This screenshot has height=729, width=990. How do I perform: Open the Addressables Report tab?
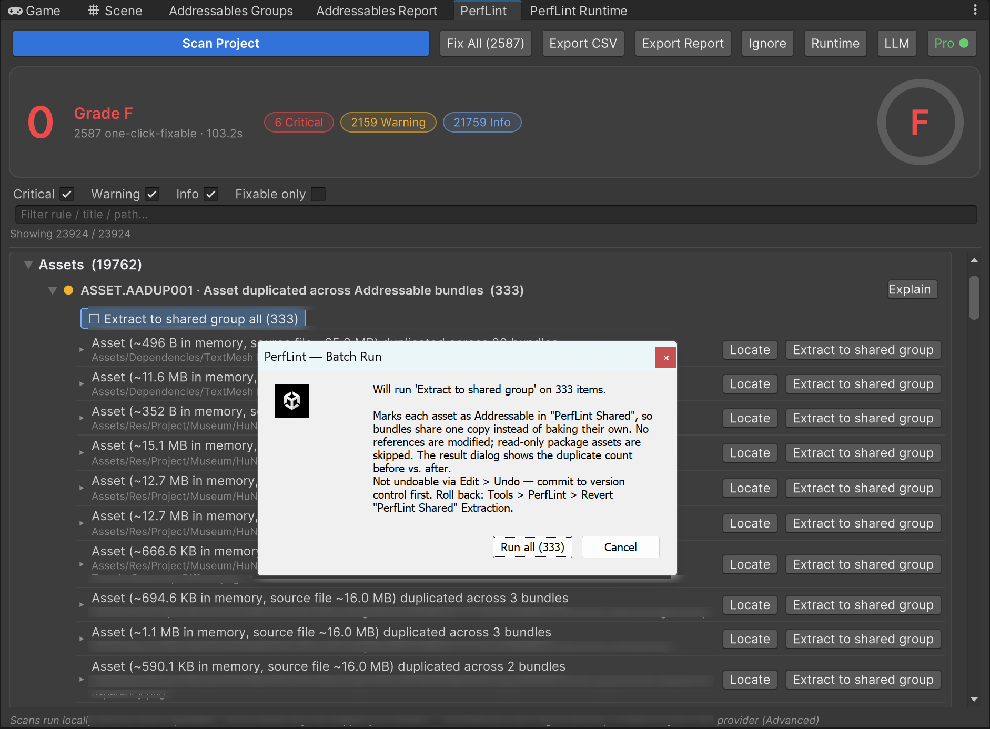coord(377,11)
